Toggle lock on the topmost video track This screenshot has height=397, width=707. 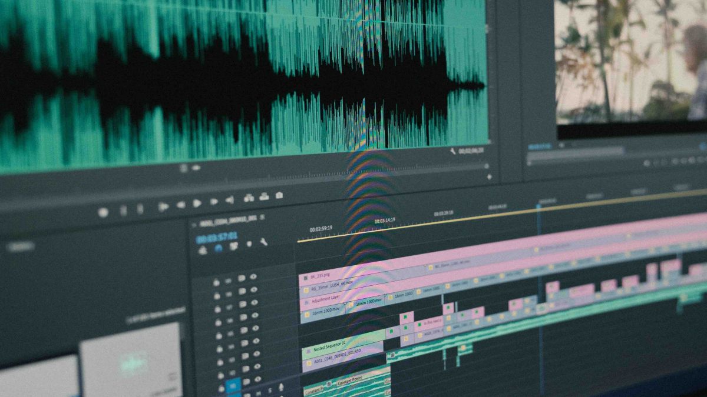point(217,282)
